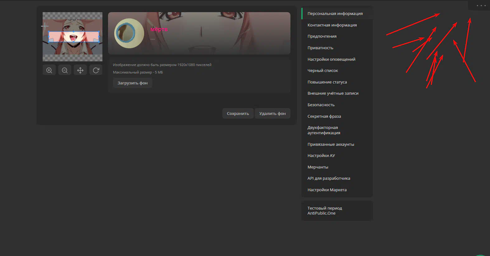Screen dimensions: 490x256
Task: Open Персональная информация section
Action: coord(337,14)
